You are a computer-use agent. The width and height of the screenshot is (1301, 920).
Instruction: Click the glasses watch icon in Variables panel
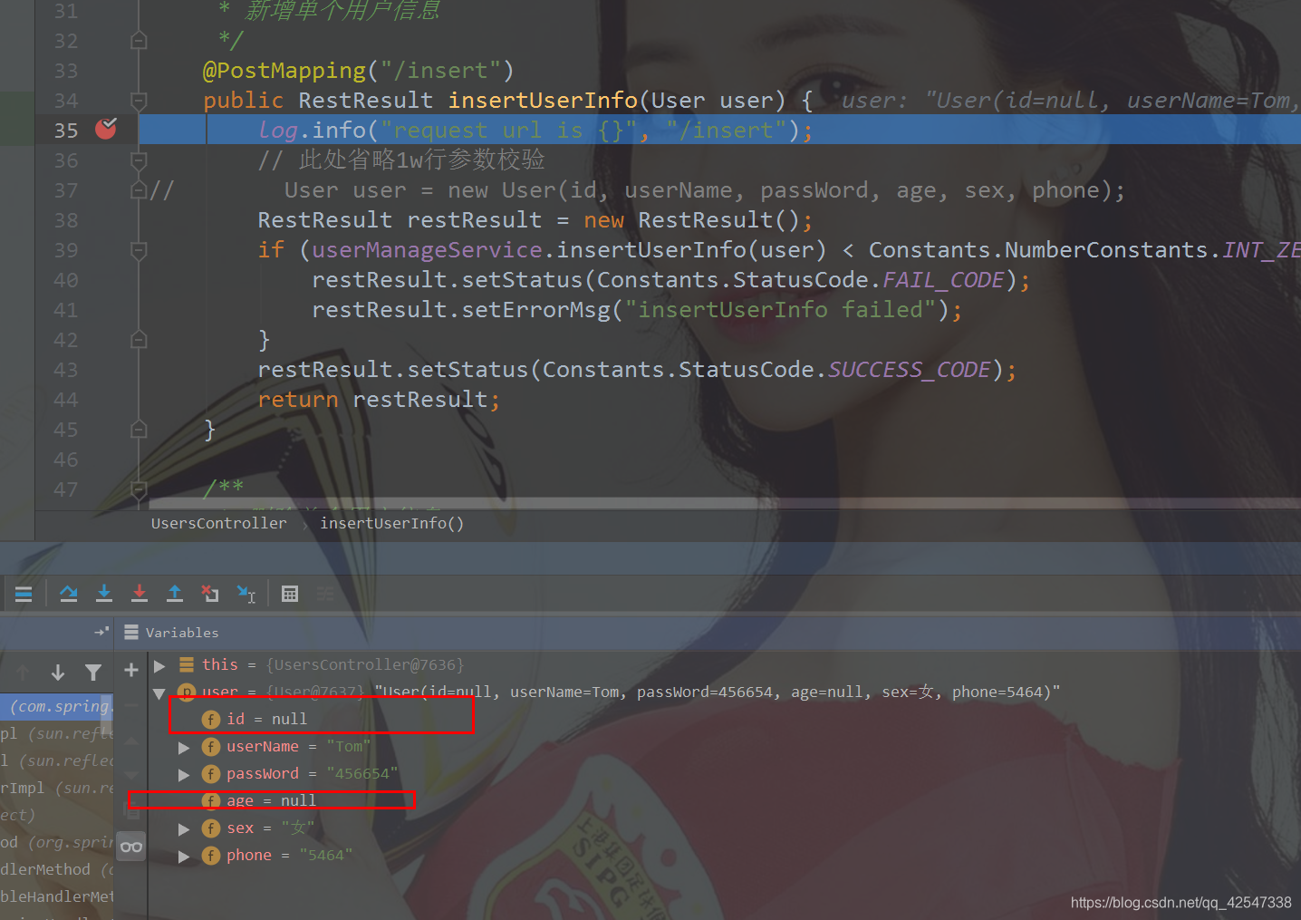(x=131, y=846)
